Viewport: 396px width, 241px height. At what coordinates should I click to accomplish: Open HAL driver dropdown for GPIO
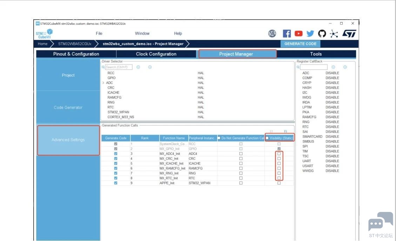click(x=201, y=78)
